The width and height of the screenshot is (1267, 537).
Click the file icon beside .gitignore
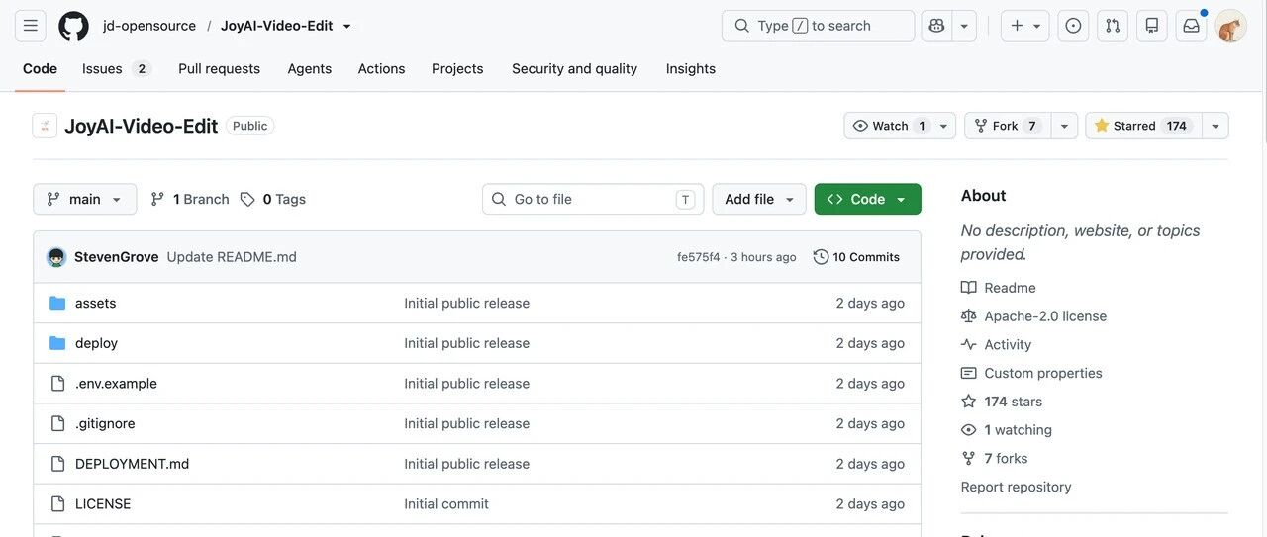(57, 423)
